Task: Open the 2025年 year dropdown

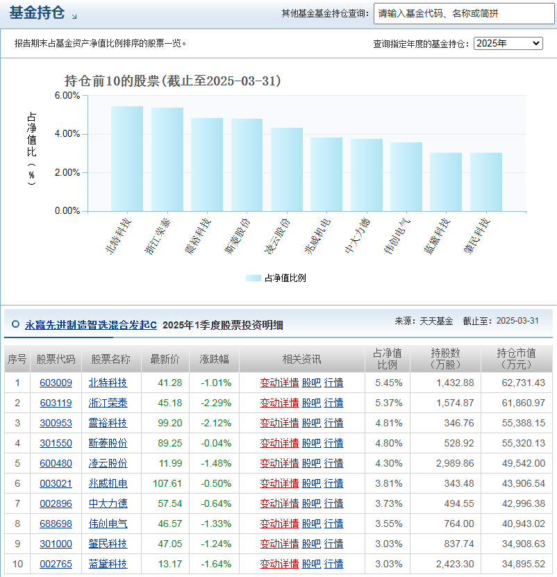Action: [x=508, y=44]
